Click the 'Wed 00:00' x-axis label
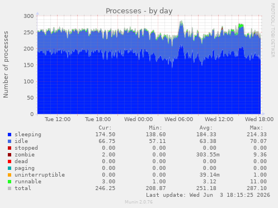 [139, 119]
